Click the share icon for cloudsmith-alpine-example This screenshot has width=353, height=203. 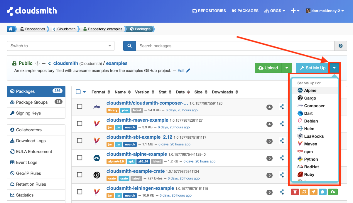point(282,158)
